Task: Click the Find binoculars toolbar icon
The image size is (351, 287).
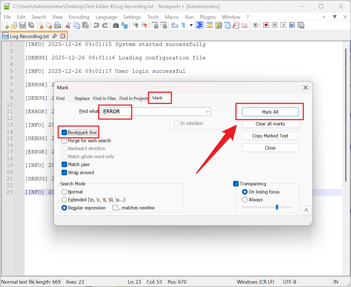Action: click(116, 25)
